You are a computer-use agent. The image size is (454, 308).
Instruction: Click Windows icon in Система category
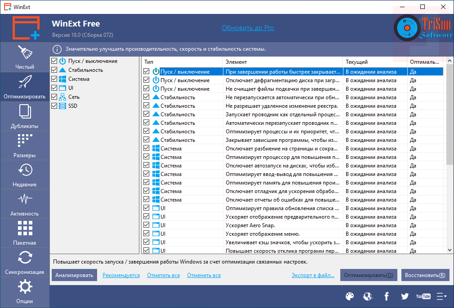tap(62, 79)
